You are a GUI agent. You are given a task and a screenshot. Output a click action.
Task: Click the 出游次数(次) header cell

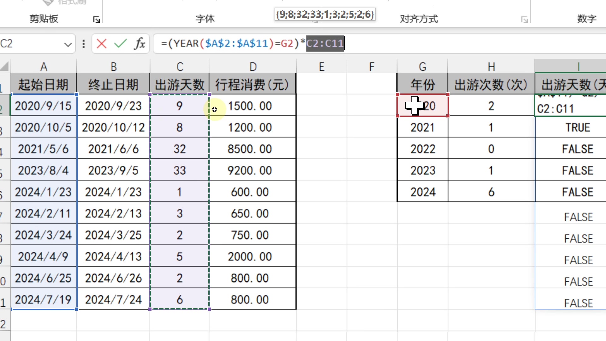[491, 84]
